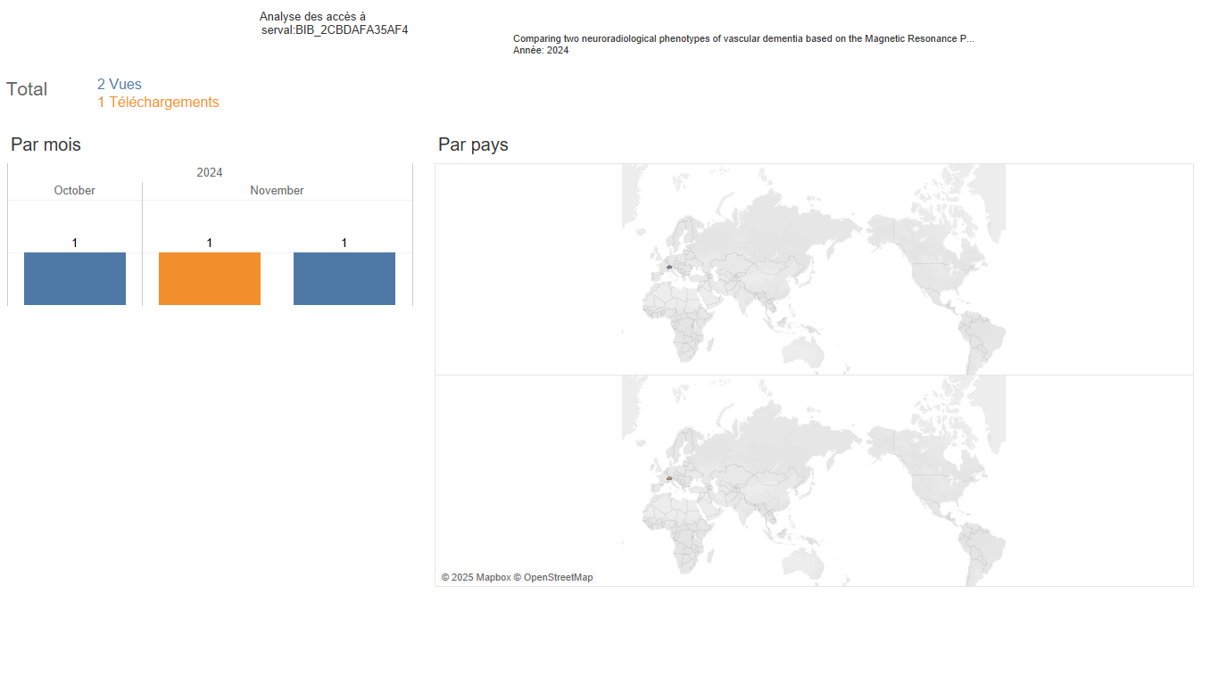Image resolution: width=1219 pixels, height=685 pixels.
Task: Click the November orange downloads bar
Action: point(210,278)
